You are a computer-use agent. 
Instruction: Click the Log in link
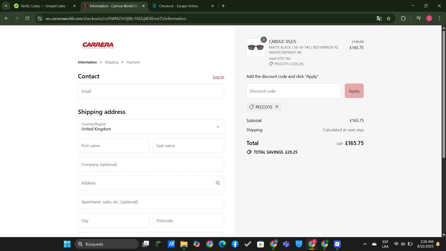pos(219,77)
